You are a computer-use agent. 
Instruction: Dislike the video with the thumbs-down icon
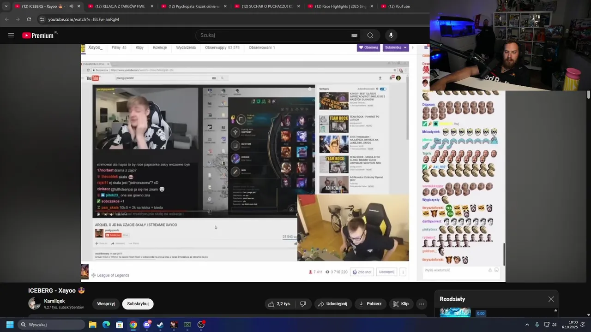click(303, 304)
